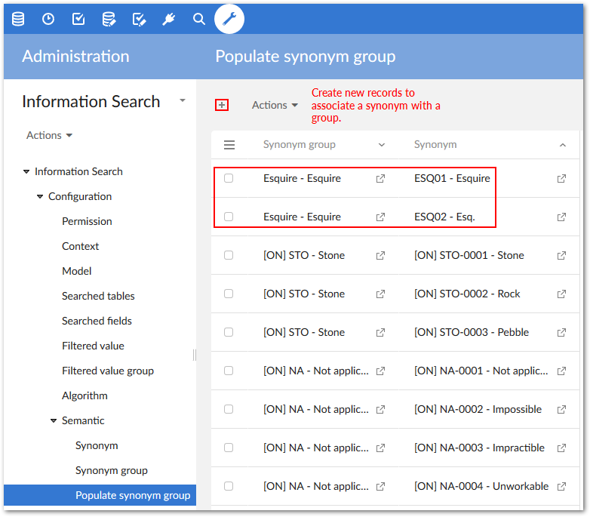Expand the Synonym group column dropdown
The image size is (590, 517).
tap(381, 145)
